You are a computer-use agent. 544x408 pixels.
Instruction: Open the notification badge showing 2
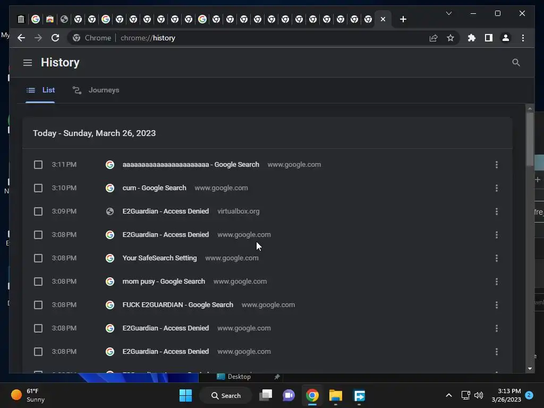click(529, 395)
